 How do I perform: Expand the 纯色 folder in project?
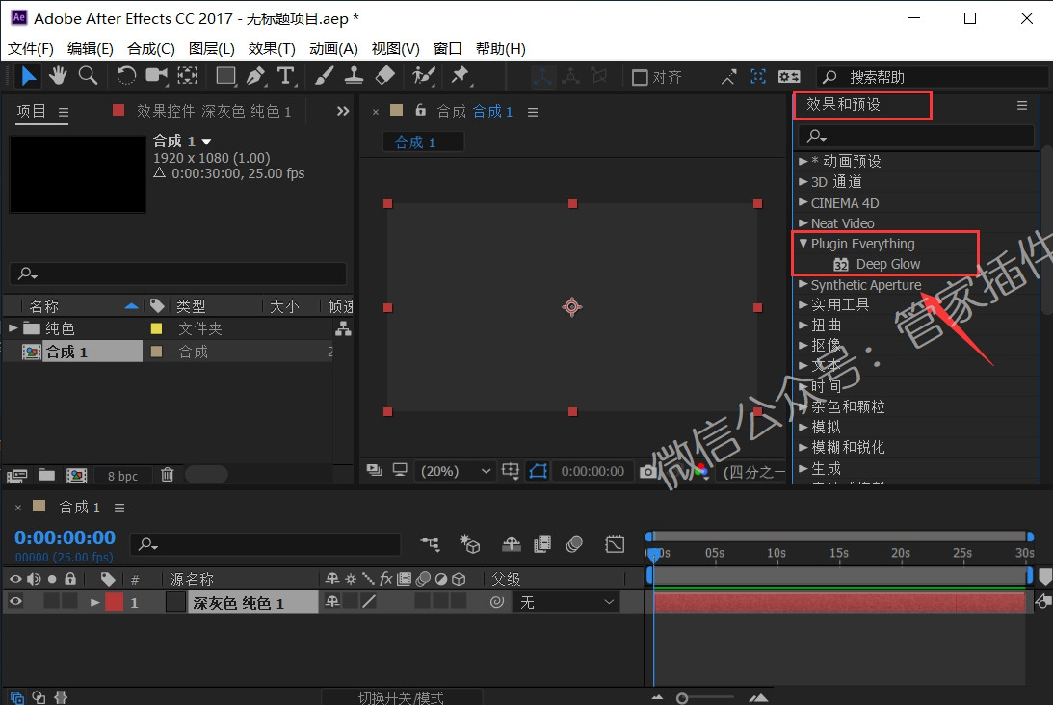13,328
